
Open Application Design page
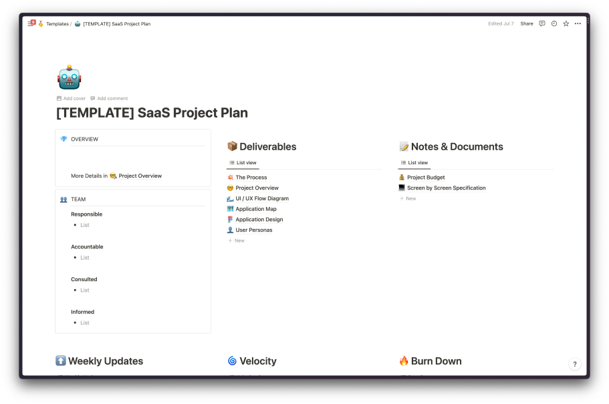click(x=259, y=219)
